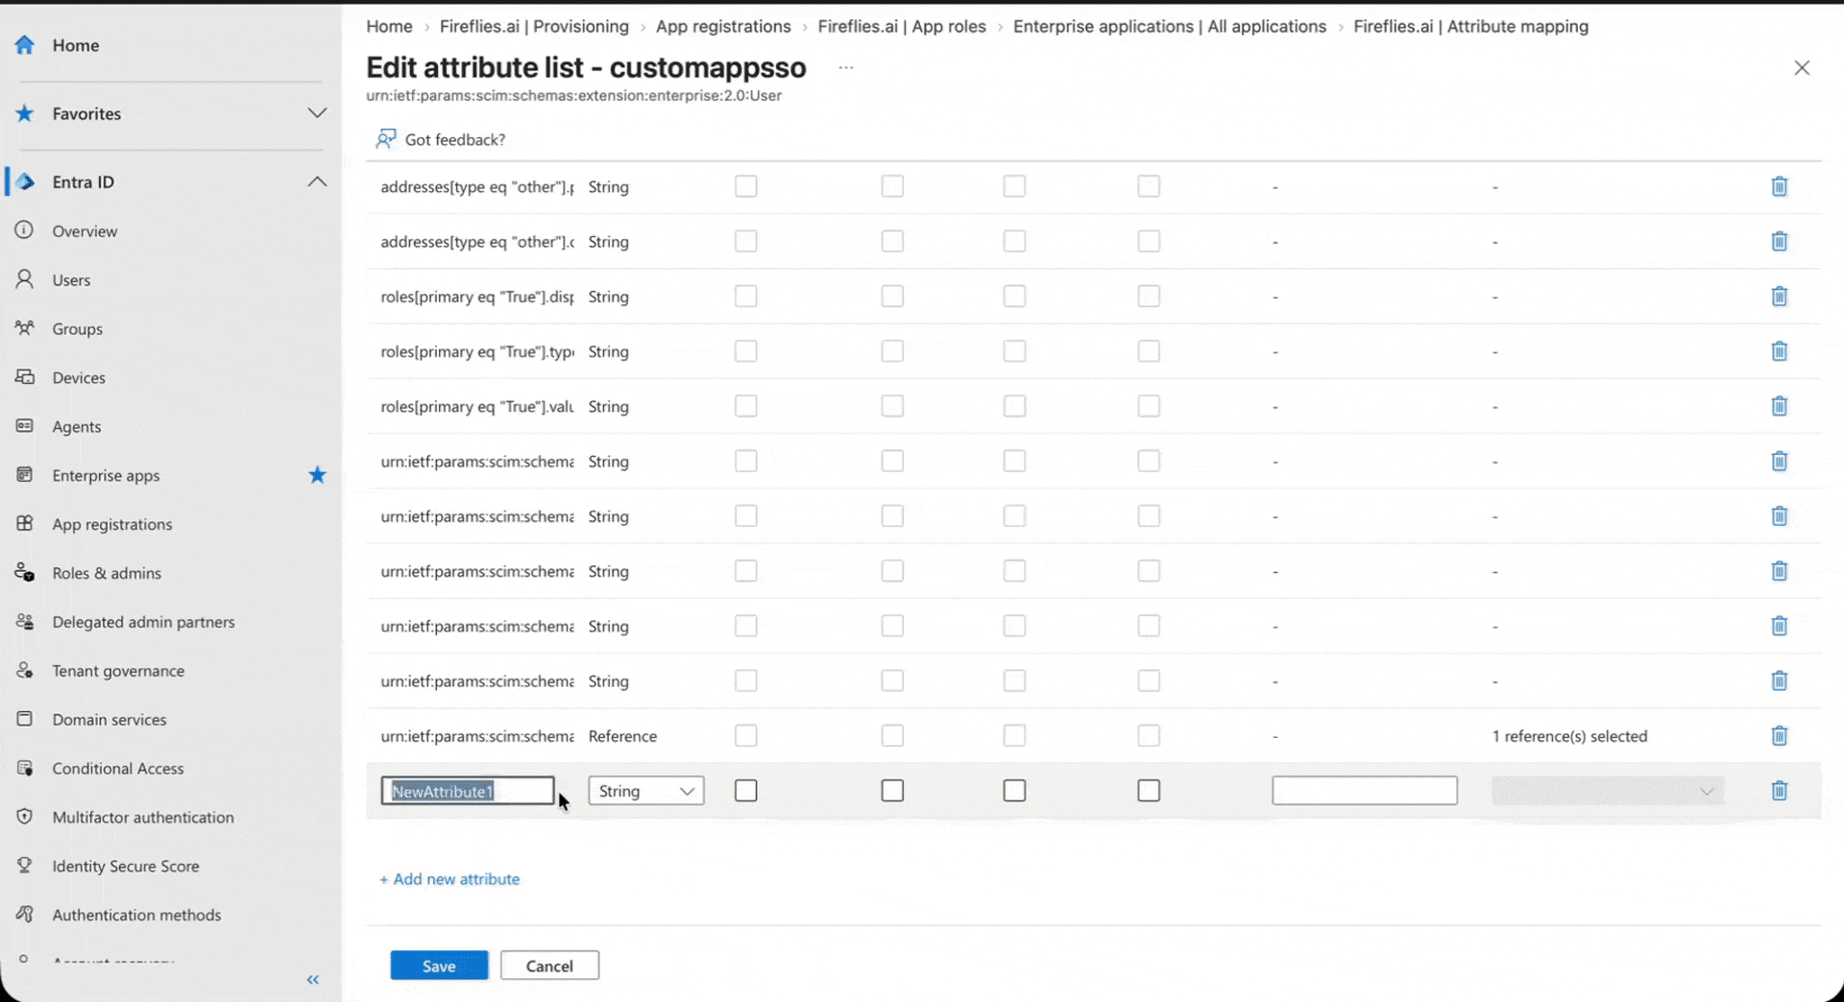Click the Got feedback icon
The image size is (1844, 1002).
click(x=386, y=139)
